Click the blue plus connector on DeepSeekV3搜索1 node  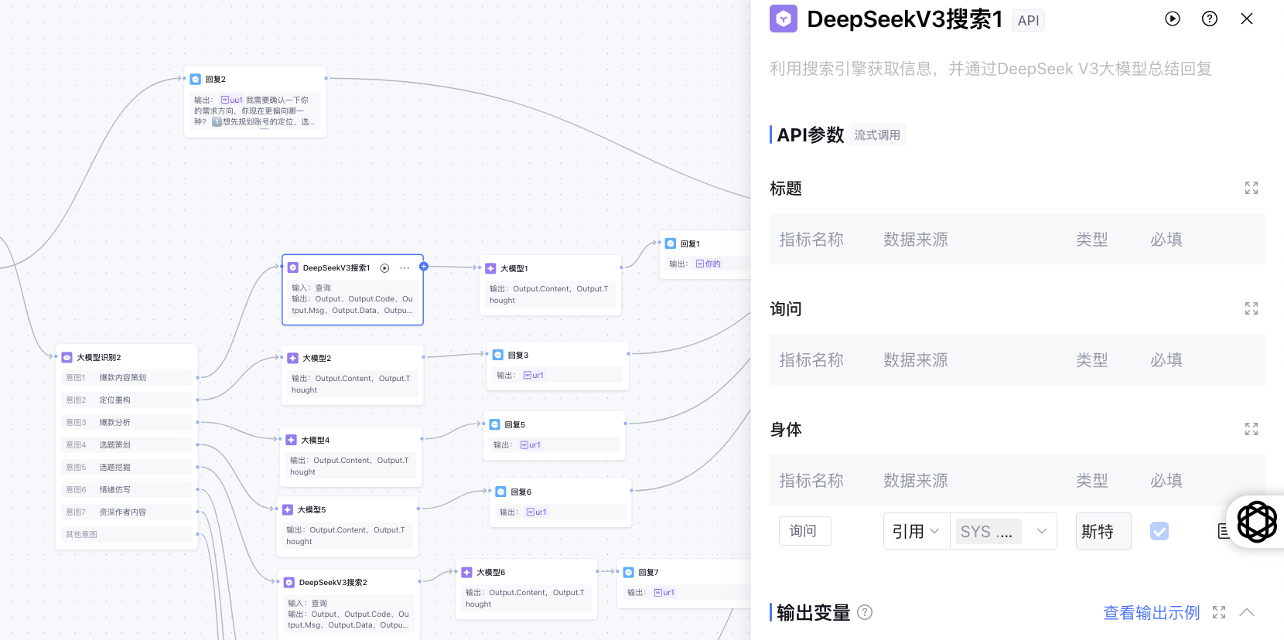pos(424,266)
